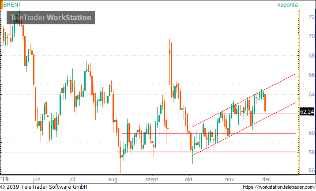
Task: Click the 56 price axis label
Action: tap(312, 171)
